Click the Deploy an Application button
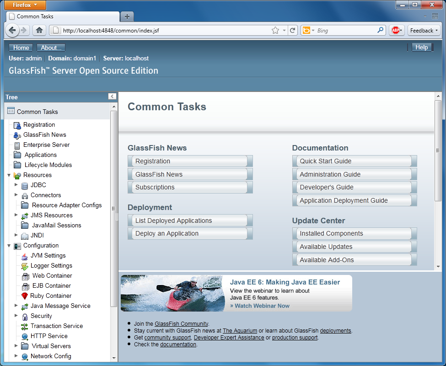 click(x=190, y=234)
